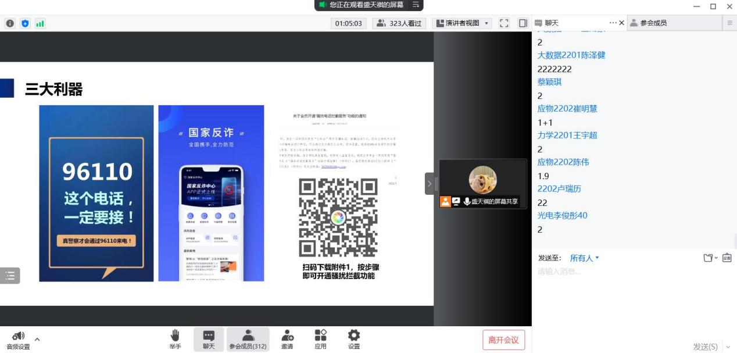Viewport: 737px width, 353px height.
Task: Click the blue security shield icon
Action: (x=25, y=23)
